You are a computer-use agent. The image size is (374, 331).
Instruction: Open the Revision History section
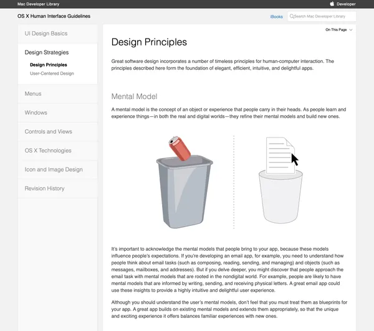(57, 189)
